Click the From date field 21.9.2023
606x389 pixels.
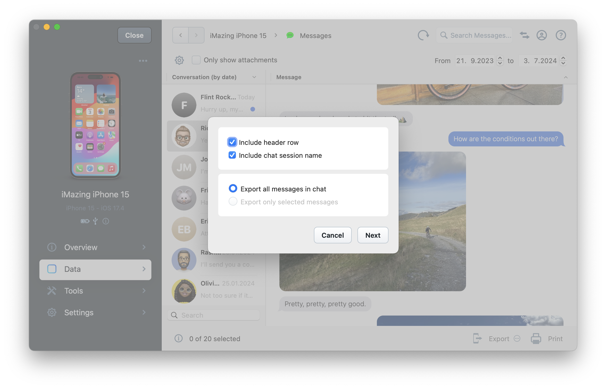(x=475, y=61)
